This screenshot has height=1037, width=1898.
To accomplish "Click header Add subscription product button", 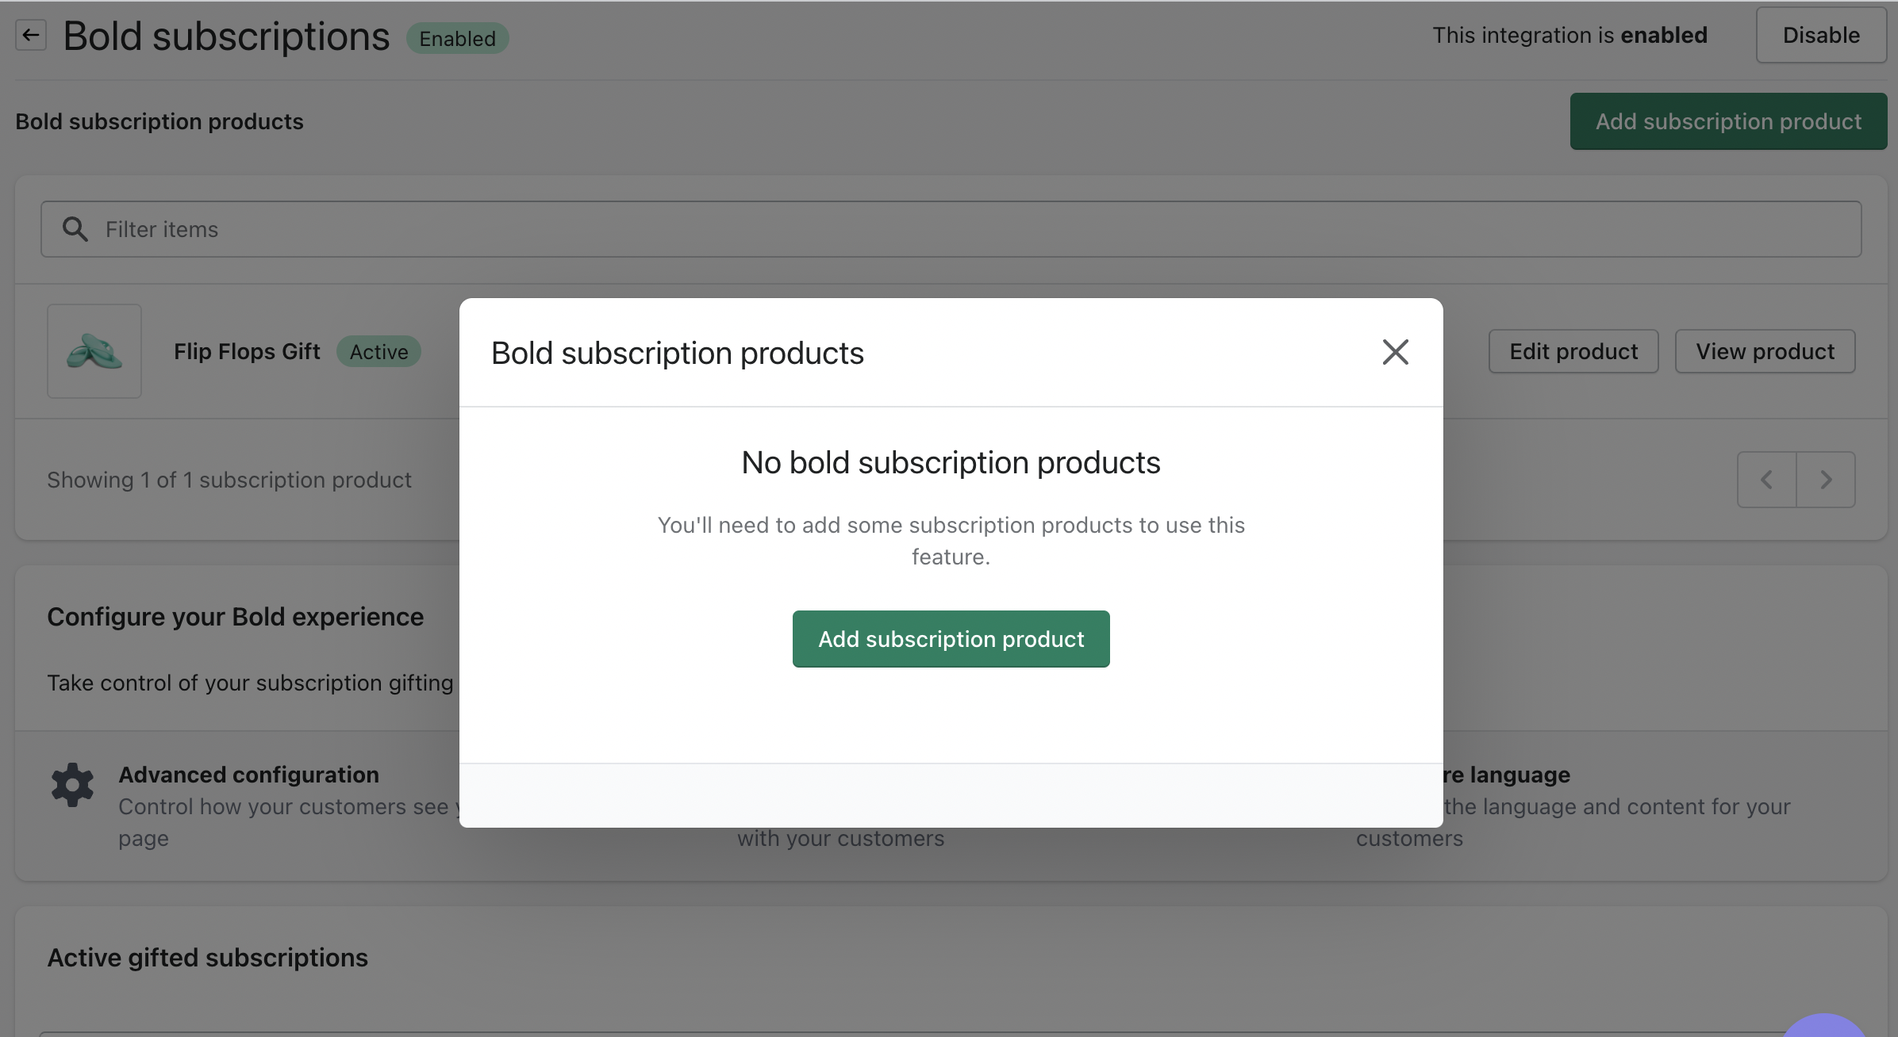I will click(1728, 121).
